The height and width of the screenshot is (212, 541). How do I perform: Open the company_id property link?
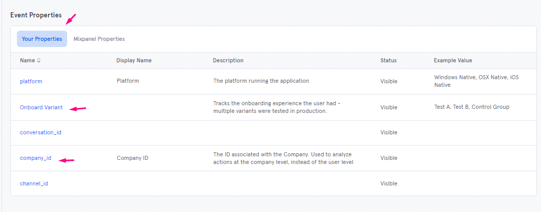[x=35, y=158]
